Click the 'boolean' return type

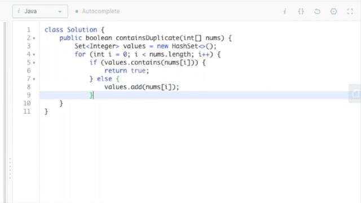tap(99, 38)
